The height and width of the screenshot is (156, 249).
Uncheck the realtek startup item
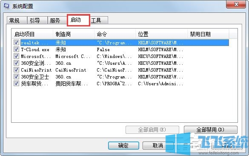(16, 43)
